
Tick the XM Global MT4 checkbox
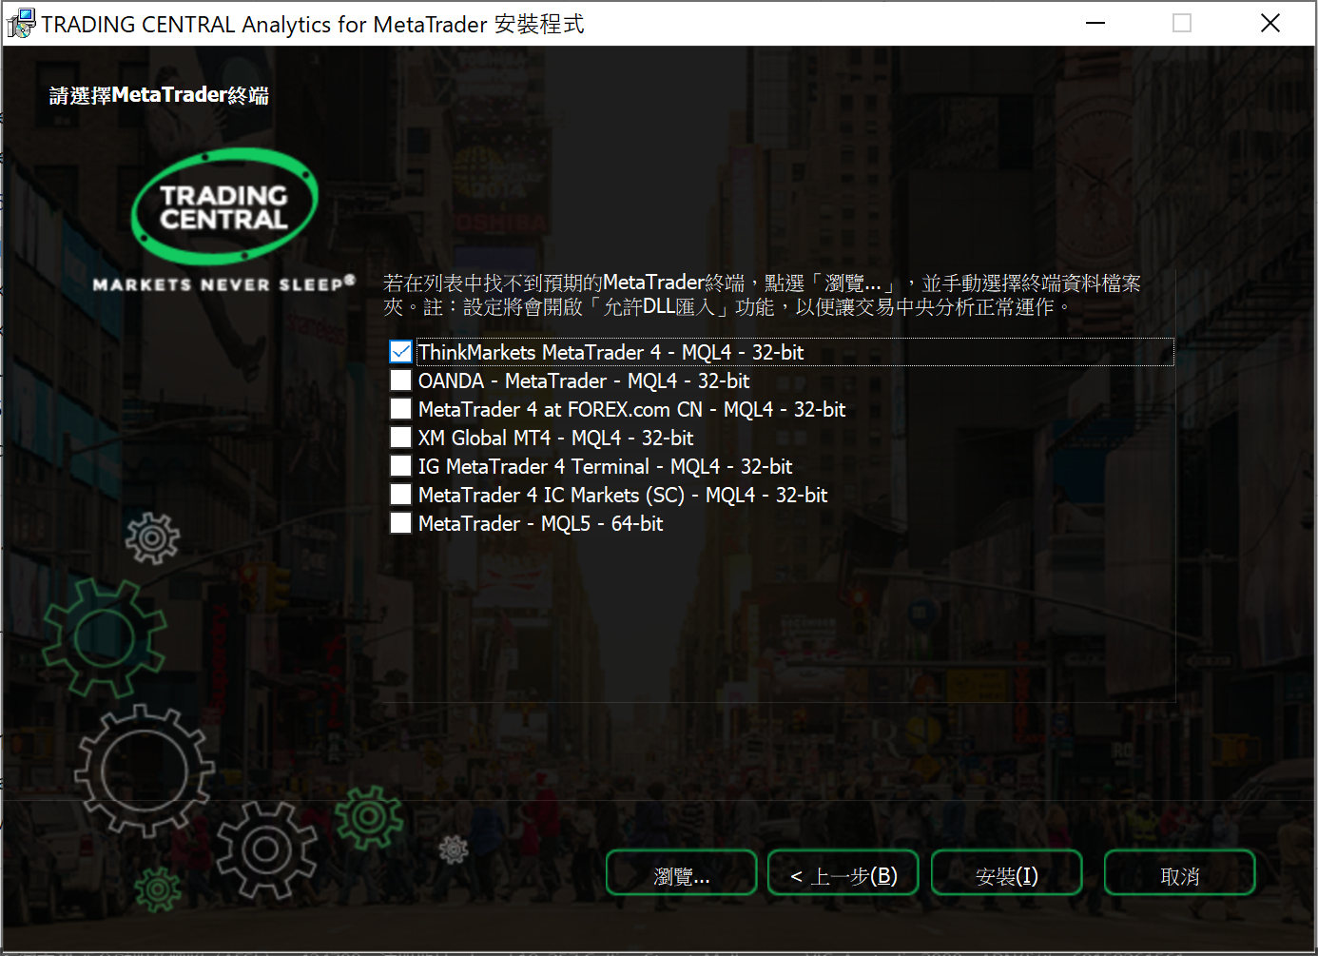(x=400, y=438)
